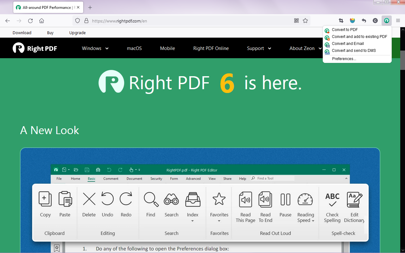This screenshot has width=405, height=253.
Task: Open a new browser tab
Action: (x=90, y=7)
